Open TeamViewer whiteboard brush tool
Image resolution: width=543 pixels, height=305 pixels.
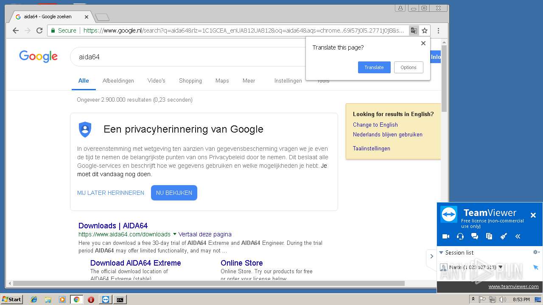pyautogui.click(x=504, y=236)
